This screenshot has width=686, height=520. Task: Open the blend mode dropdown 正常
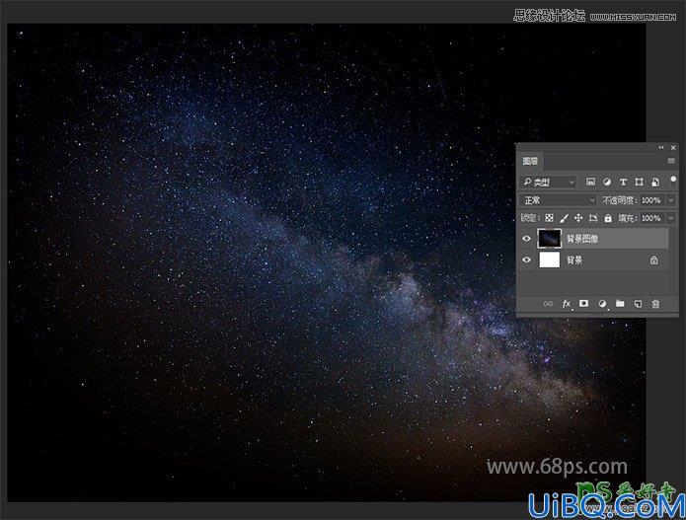point(559,200)
